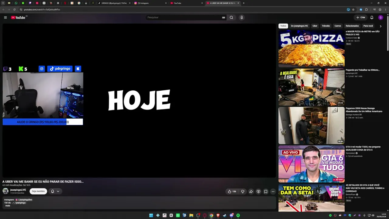Click the video player area
389x219 pixels.
(x=139, y=100)
